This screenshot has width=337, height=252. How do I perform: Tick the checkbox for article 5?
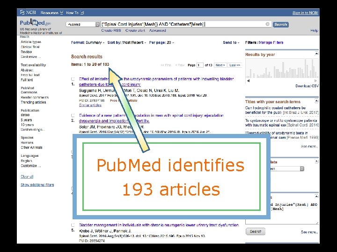pyautogui.click(x=73, y=225)
